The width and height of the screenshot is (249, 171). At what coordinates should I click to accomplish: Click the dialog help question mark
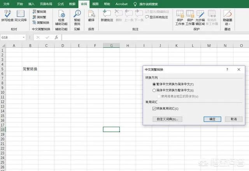227,70
